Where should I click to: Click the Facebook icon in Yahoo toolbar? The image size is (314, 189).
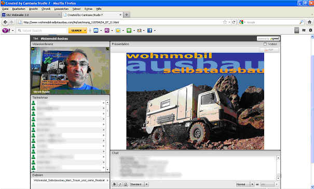tap(149, 31)
